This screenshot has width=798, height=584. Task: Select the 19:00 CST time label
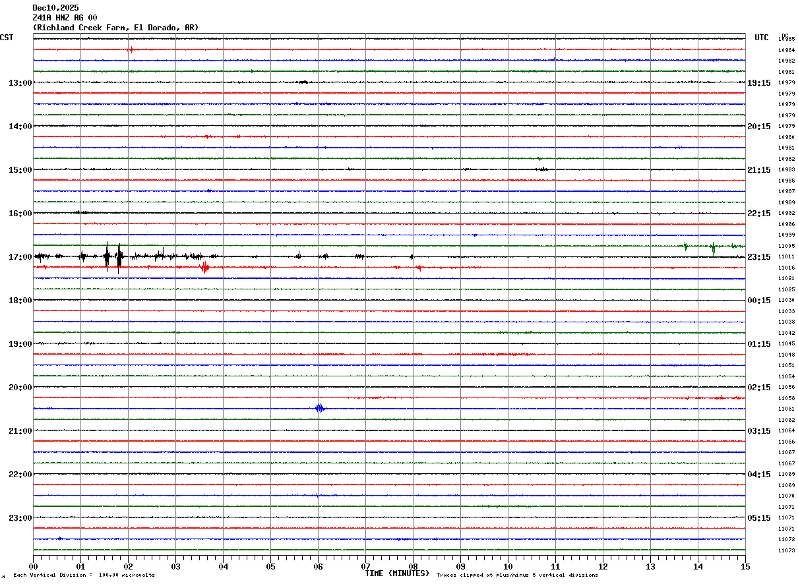coord(20,344)
